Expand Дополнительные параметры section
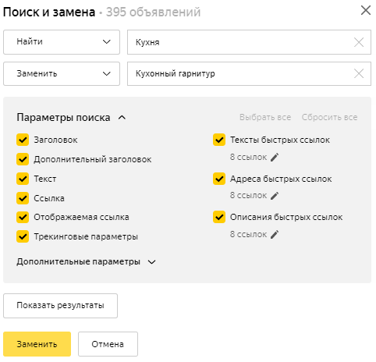The width and height of the screenshot is (376, 362). point(86,261)
